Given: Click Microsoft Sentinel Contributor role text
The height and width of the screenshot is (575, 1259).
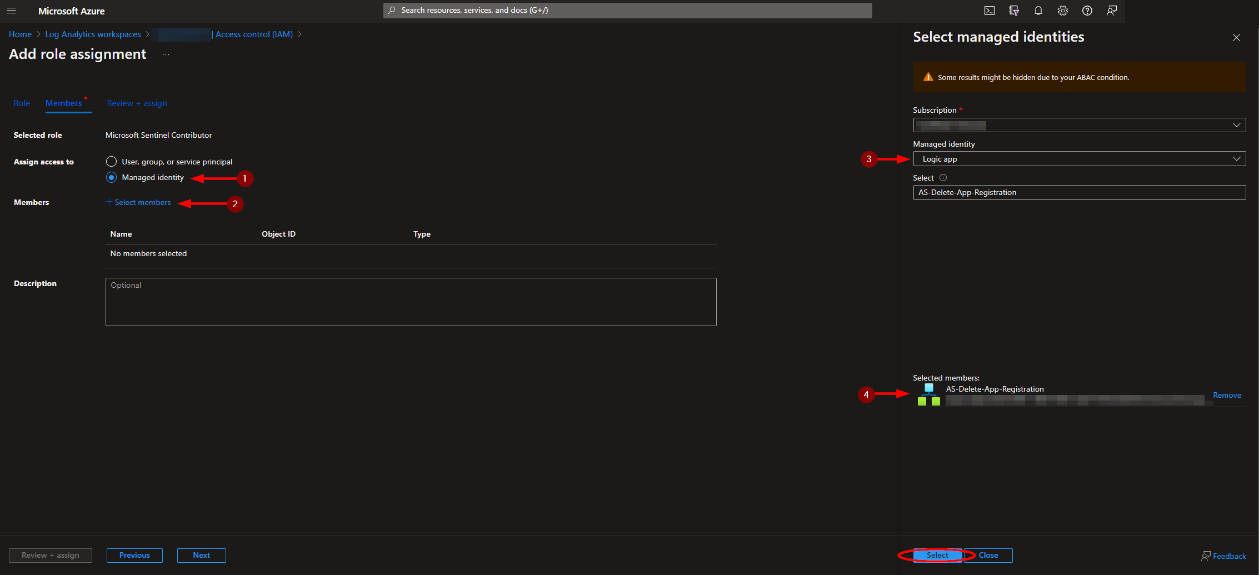Looking at the screenshot, I should pos(159,135).
